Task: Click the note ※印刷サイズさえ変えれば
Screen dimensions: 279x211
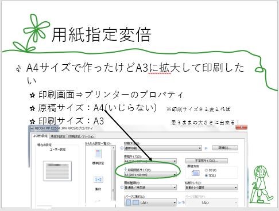Action: click(x=198, y=110)
